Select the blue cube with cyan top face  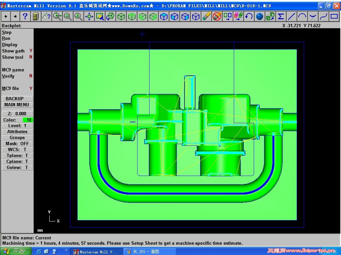coord(164,16)
